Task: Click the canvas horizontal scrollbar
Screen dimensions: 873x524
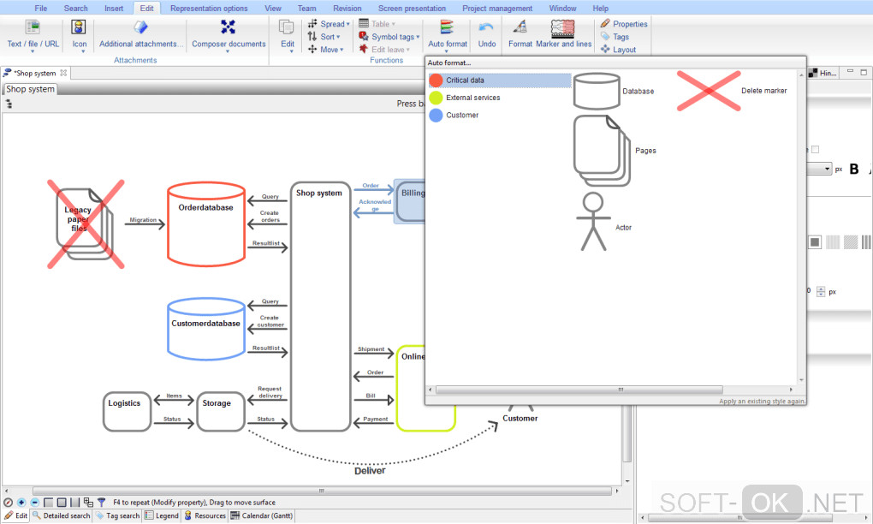Action: pyautogui.click(x=321, y=491)
